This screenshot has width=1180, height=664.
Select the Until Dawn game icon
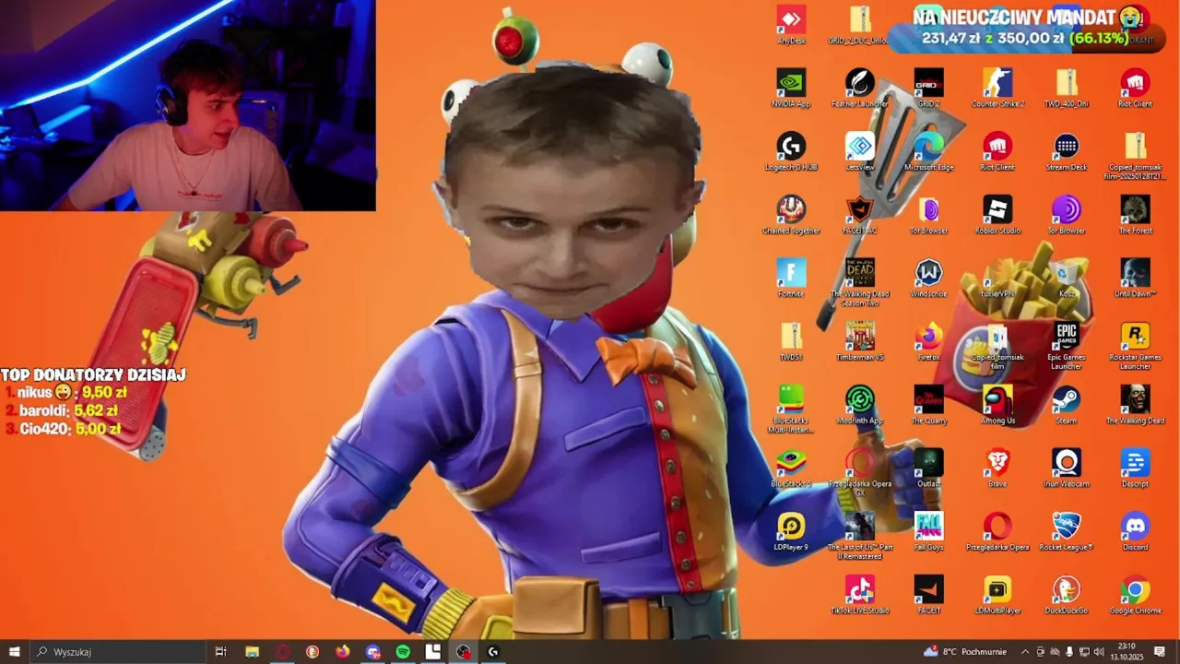point(1135,279)
